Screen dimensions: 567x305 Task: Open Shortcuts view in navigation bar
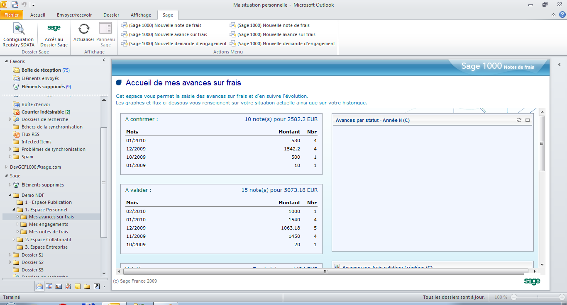click(97, 286)
